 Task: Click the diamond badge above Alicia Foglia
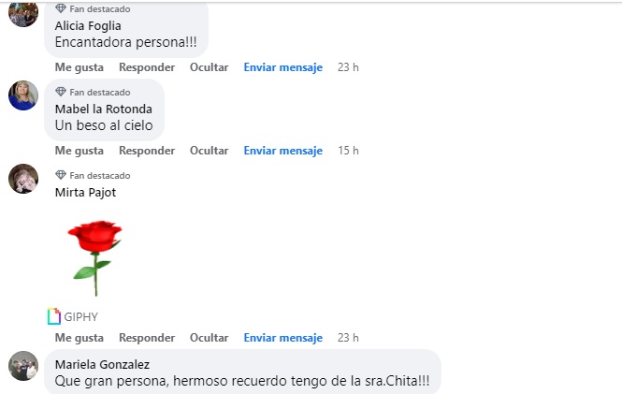coord(61,8)
